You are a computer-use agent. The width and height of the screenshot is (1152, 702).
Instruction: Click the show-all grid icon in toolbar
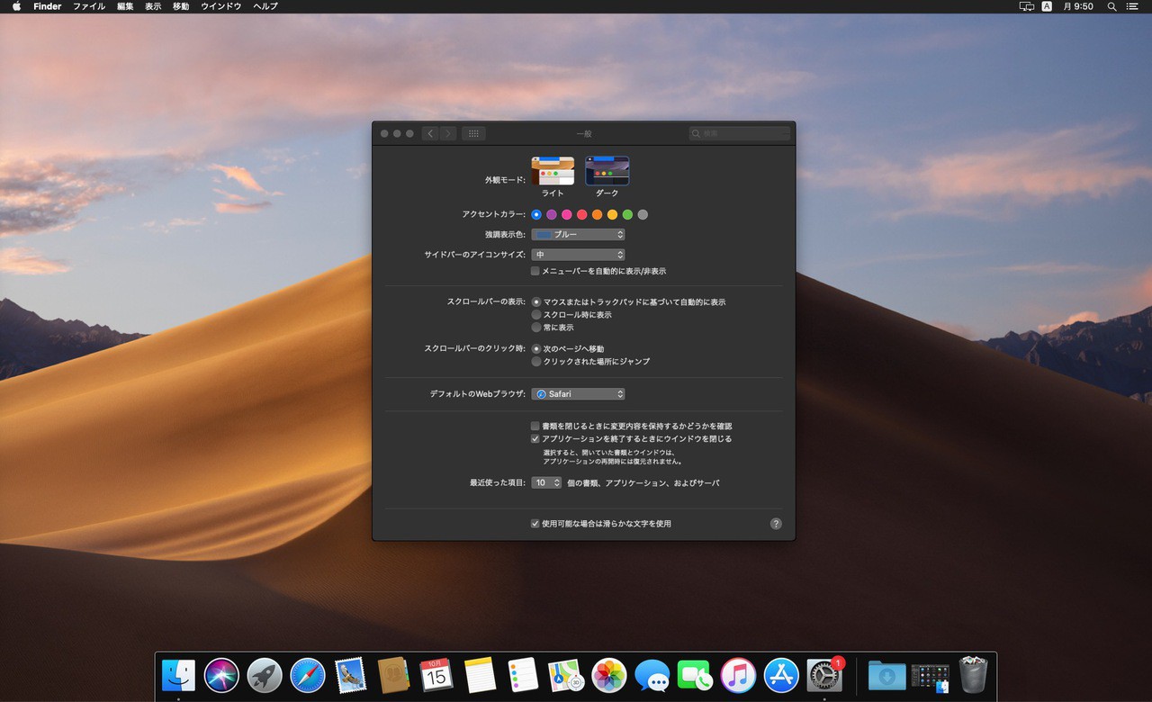coord(473,133)
